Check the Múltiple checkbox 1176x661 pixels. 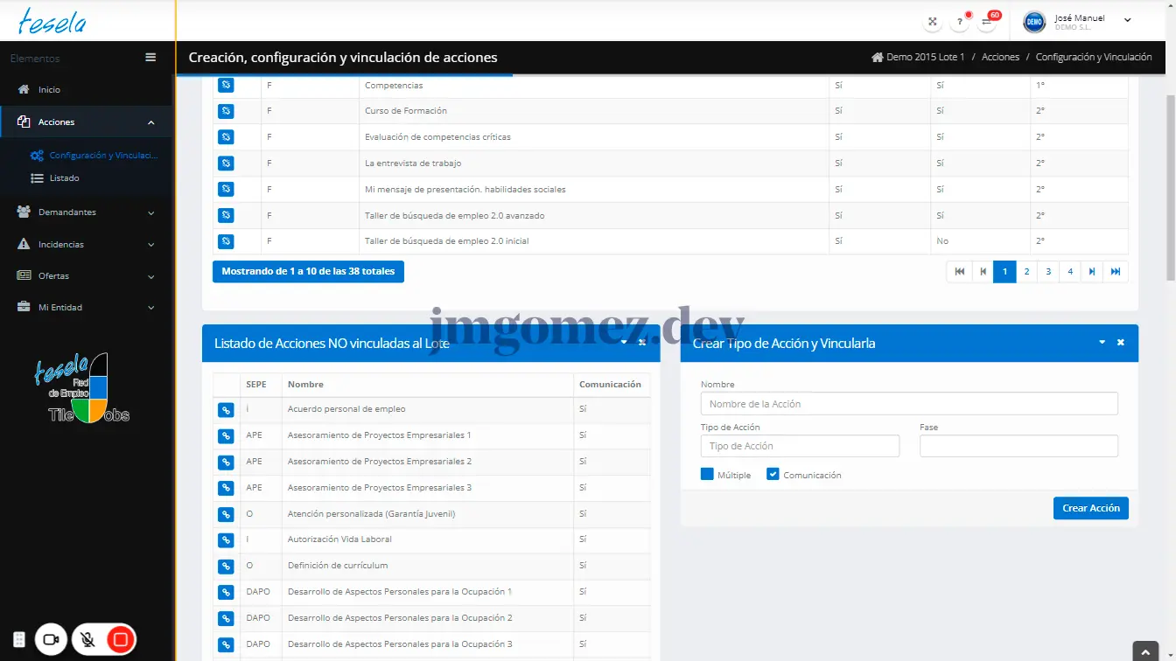coord(707,475)
